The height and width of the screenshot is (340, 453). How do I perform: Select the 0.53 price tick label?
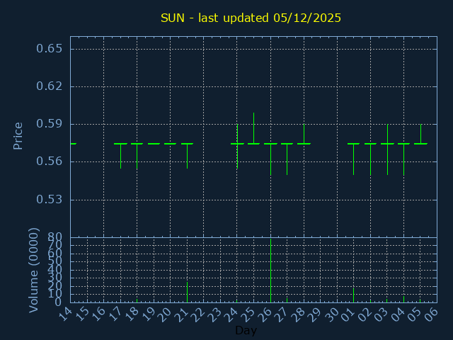pos(50,199)
